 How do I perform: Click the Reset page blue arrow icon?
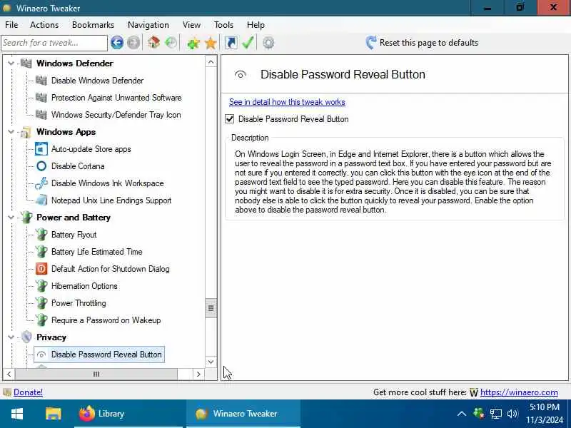[x=370, y=43]
